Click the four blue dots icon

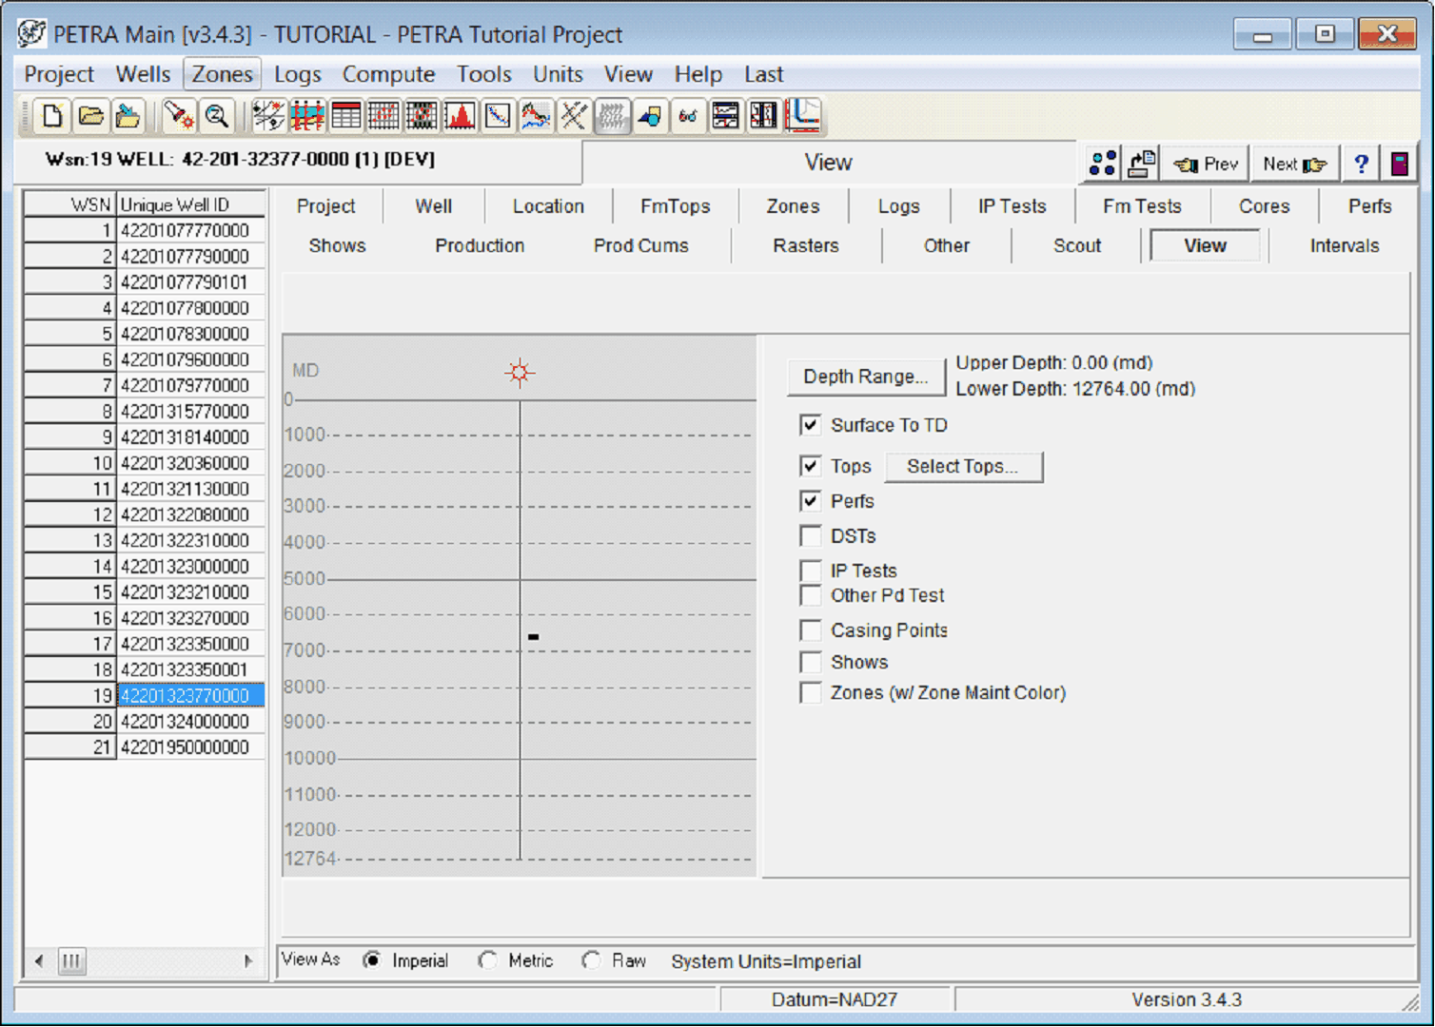[x=1102, y=164]
